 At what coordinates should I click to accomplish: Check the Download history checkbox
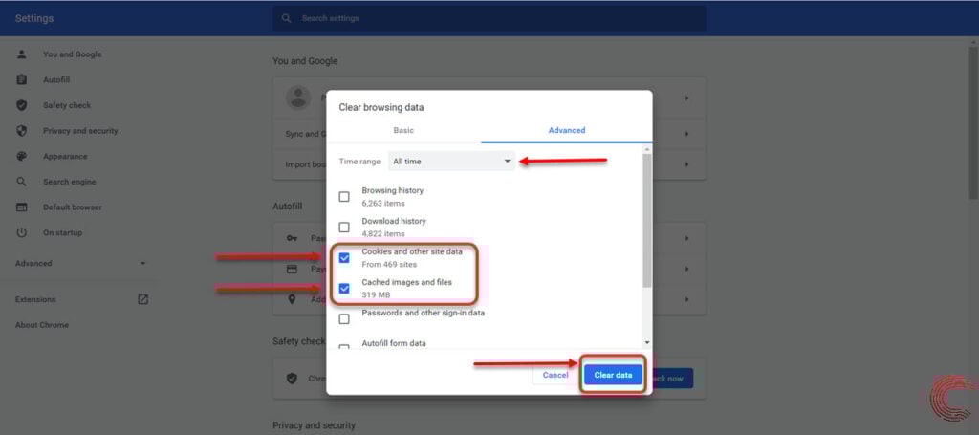point(344,228)
